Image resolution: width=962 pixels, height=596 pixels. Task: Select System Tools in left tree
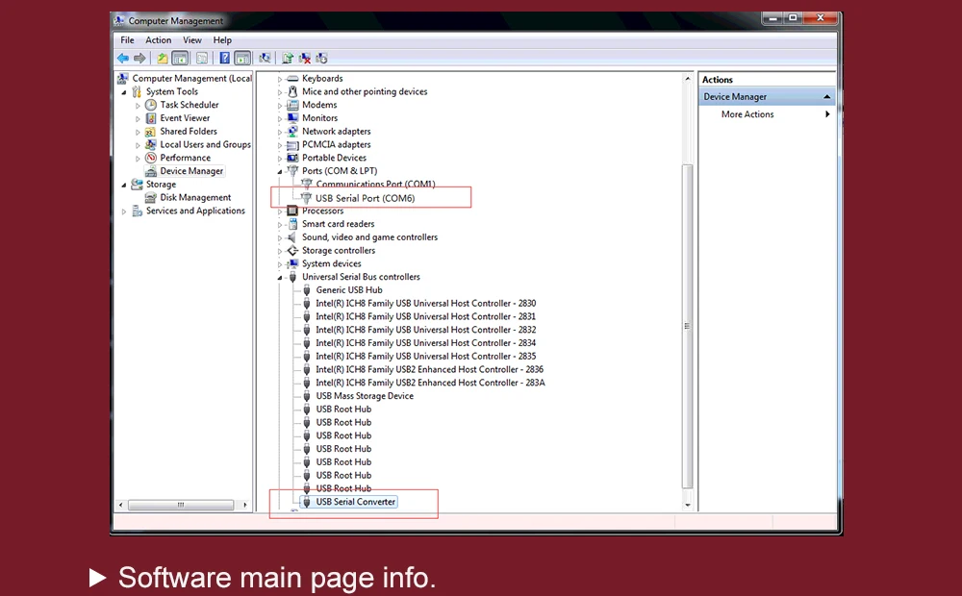click(x=172, y=91)
